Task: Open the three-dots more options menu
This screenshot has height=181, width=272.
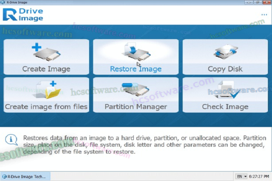Action: click(x=264, y=15)
